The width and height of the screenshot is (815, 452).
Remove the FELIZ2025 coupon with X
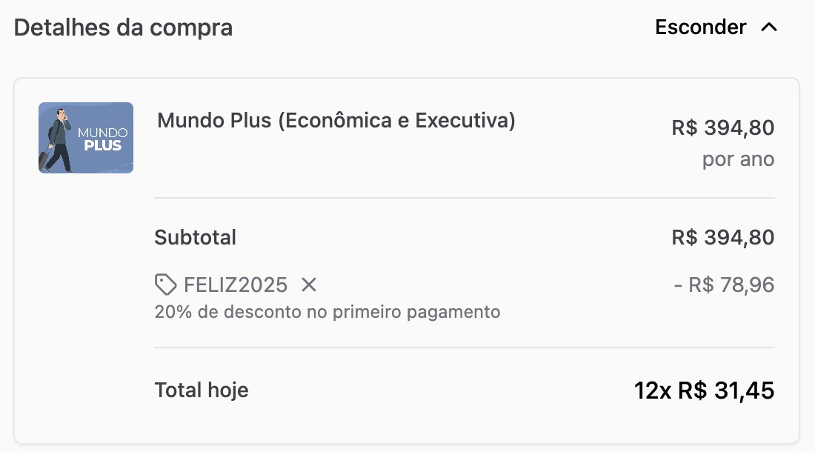click(x=309, y=285)
